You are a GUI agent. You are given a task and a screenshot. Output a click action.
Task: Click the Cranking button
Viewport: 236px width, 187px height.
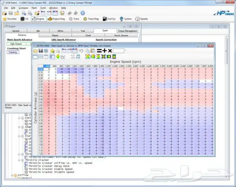pyautogui.click(x=13, y=52)
